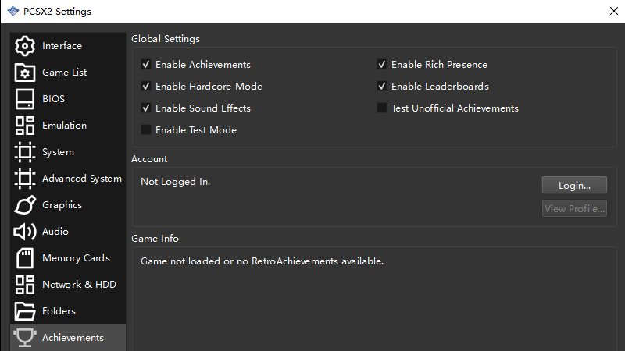The height and width of the screenshot is (351, 625).
Task: Toggle Enable Rich Presence checkbox
Action: pyautogui.click(x=382, y=65)
